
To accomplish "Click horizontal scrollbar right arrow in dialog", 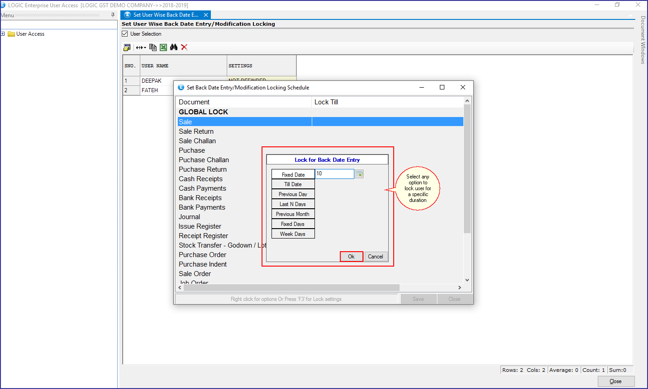I will click(460, 288).
